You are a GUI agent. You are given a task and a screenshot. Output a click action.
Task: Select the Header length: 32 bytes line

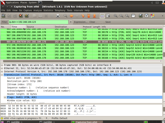(22, 94)
